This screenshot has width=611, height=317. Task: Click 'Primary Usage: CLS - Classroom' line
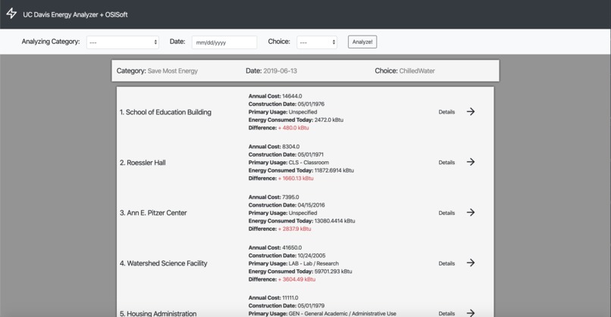289,163
